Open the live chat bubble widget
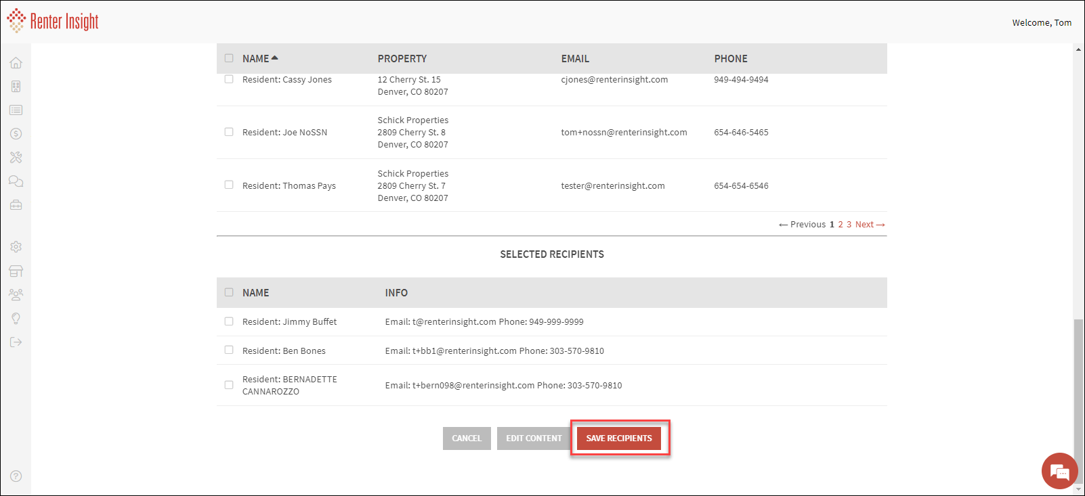1085x496 pixels. click(x=1059, y=471)
